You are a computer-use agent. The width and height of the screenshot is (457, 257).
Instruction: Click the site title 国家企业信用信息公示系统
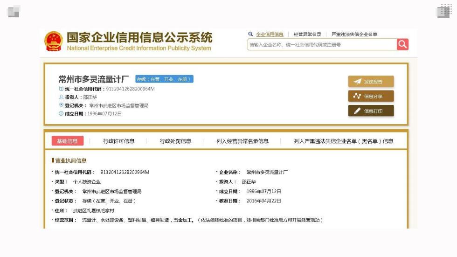[x=139, y=38]
